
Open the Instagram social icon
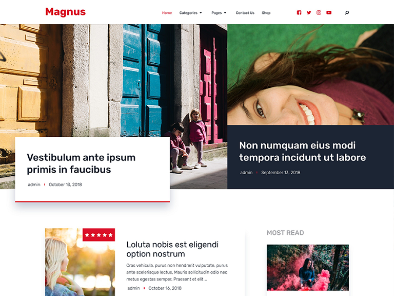click(x=319, y=12)
